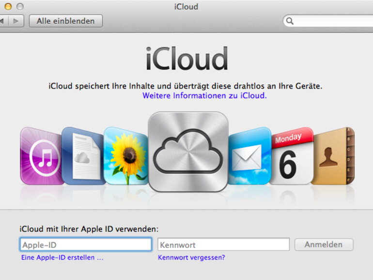This screenshot has width=373, height=280.
Task: Click the Anmelden sign-in button
Action: (x=324, y=245)
